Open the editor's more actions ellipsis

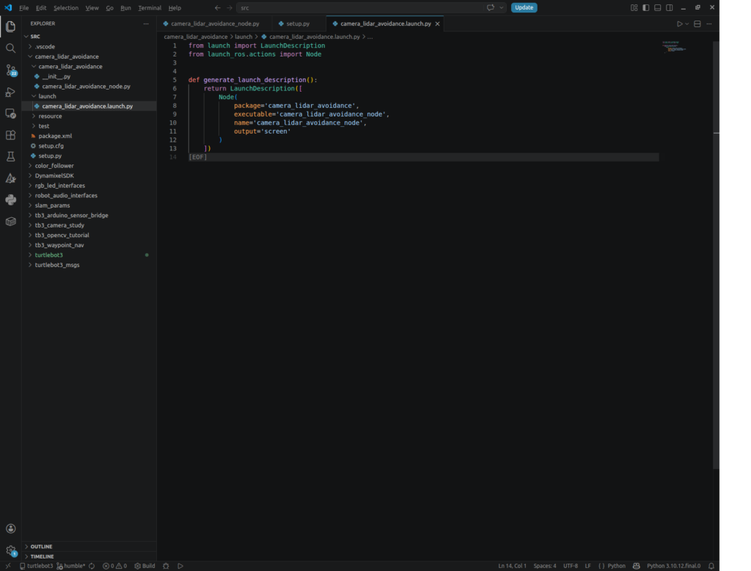[x=709, y=23]
